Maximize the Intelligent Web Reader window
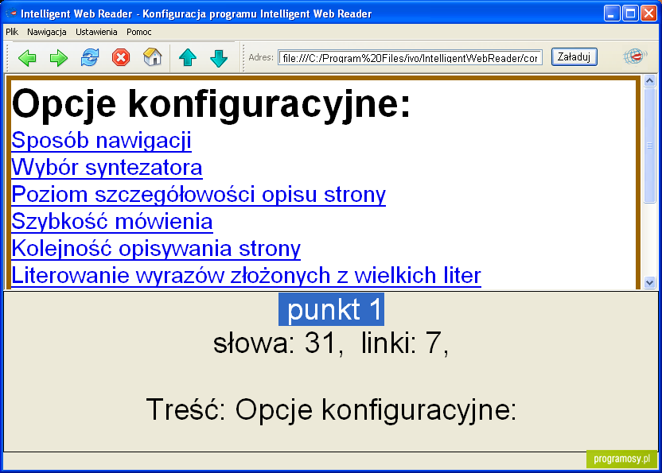The height and width of the screenshot is (473, 662). (630, 13)
